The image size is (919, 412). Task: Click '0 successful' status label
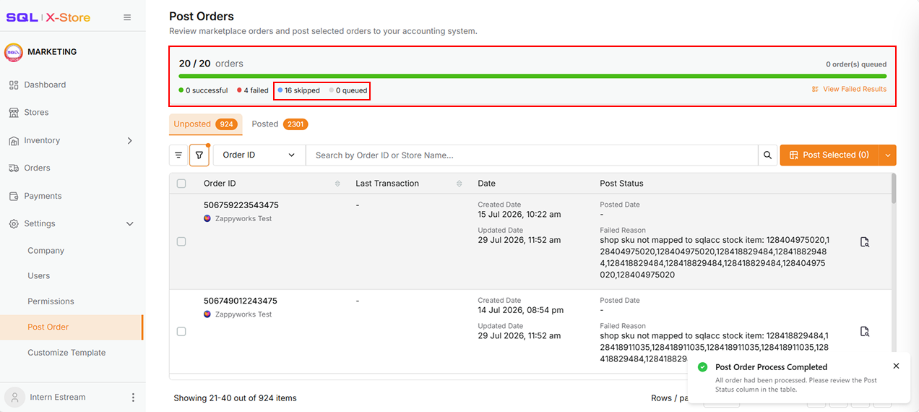pyautogui.click(x=203, y=90)
